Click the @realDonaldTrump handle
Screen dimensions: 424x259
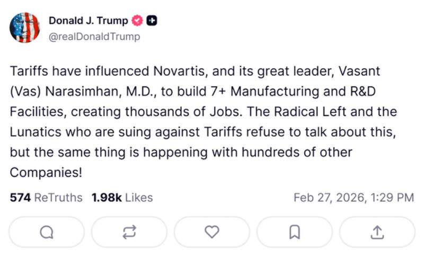[94, 36]
